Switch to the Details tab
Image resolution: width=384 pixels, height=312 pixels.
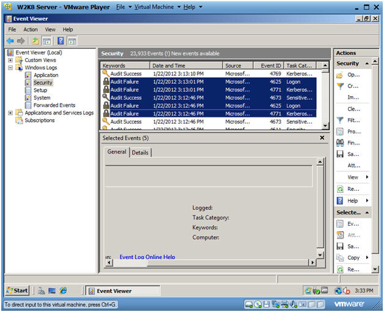point(140,152)
